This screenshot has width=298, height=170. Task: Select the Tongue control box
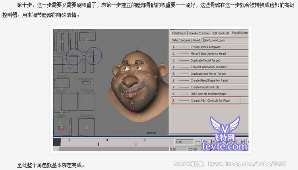[87, 101]
